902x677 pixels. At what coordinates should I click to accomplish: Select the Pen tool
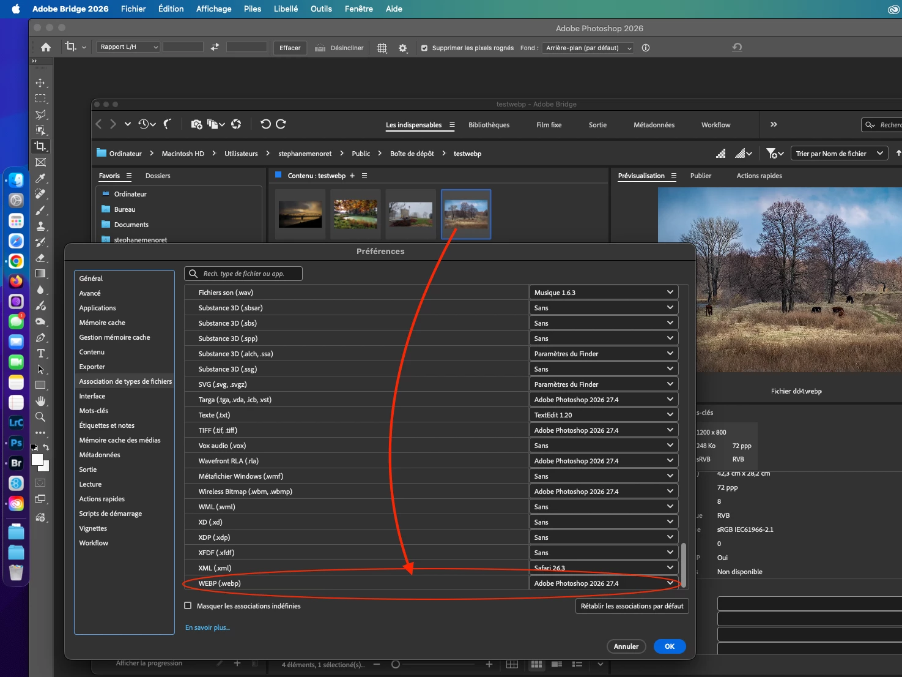point(40,337)
